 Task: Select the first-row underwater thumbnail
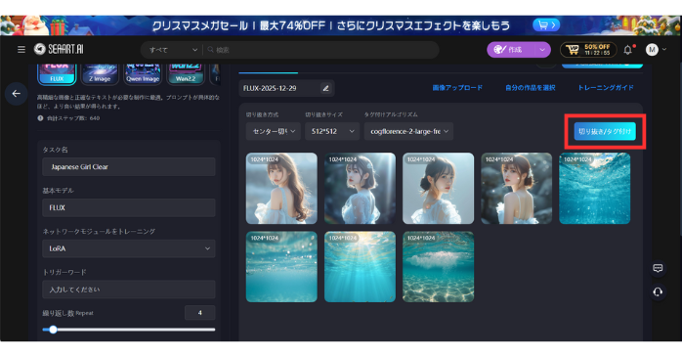595,188
